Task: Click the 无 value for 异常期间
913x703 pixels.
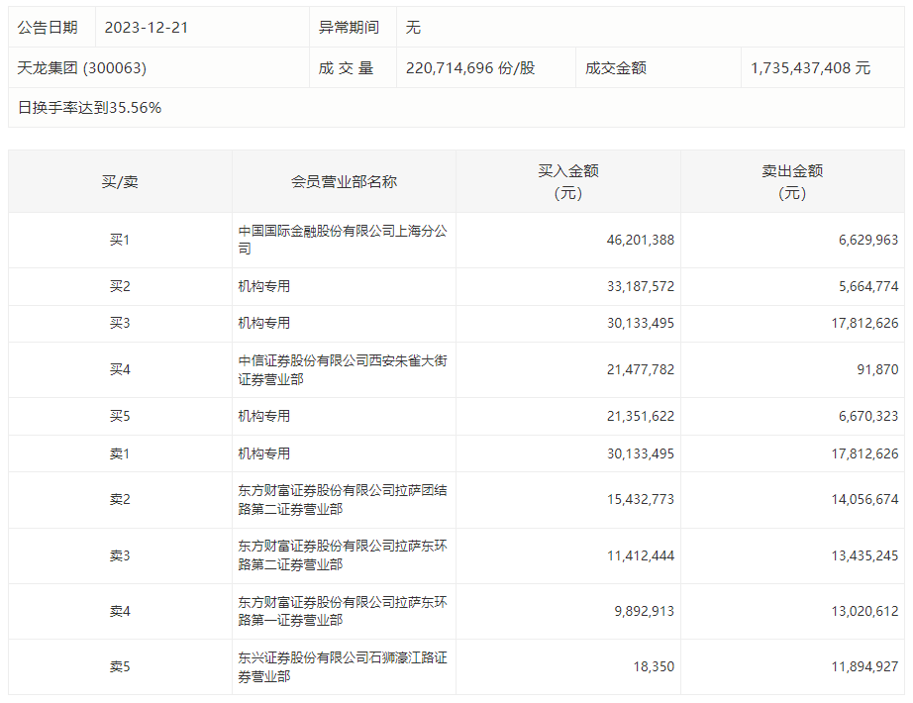Action: (413, 28)
